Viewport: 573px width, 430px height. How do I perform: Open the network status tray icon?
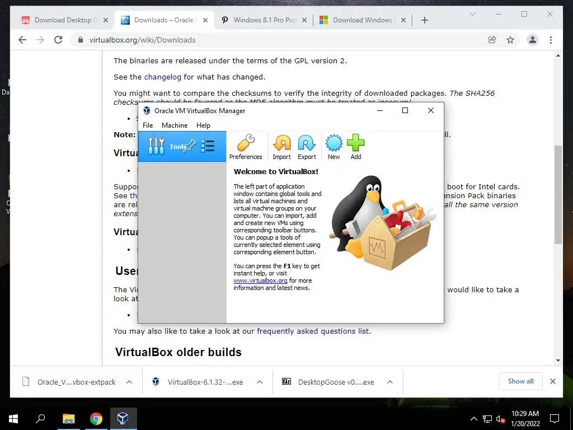pos(487,419)
